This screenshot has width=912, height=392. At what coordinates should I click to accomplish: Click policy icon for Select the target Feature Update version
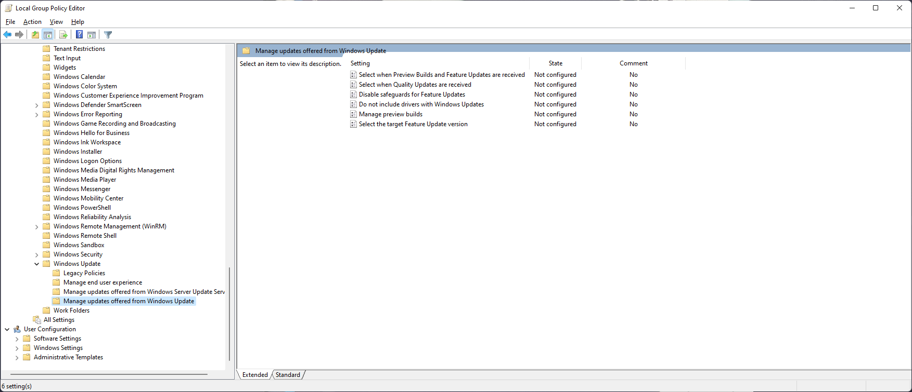point(353,124)
